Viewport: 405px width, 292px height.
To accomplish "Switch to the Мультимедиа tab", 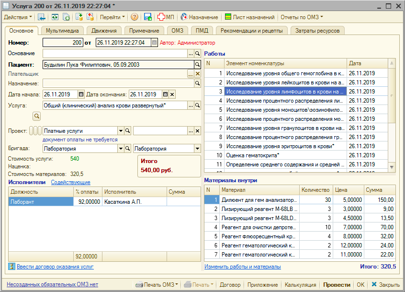I will click(62, 31).
